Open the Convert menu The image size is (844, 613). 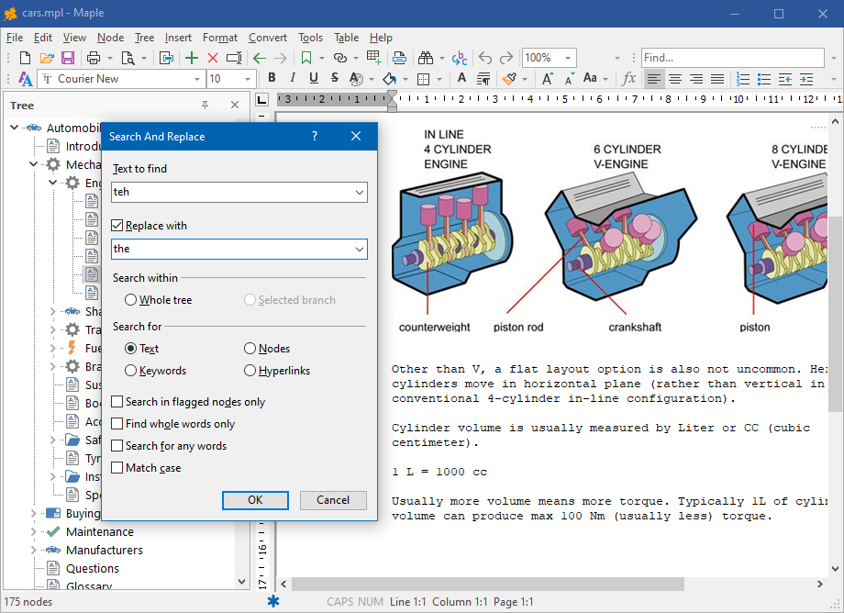tap(268, 38)
